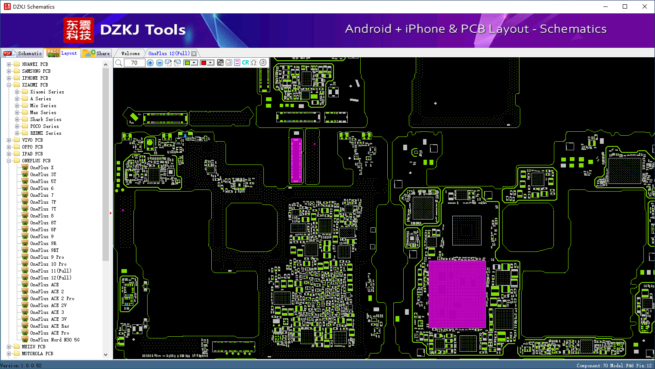
Task: Open OnePlus 9 Pro layout
Action: click(47, 257)
